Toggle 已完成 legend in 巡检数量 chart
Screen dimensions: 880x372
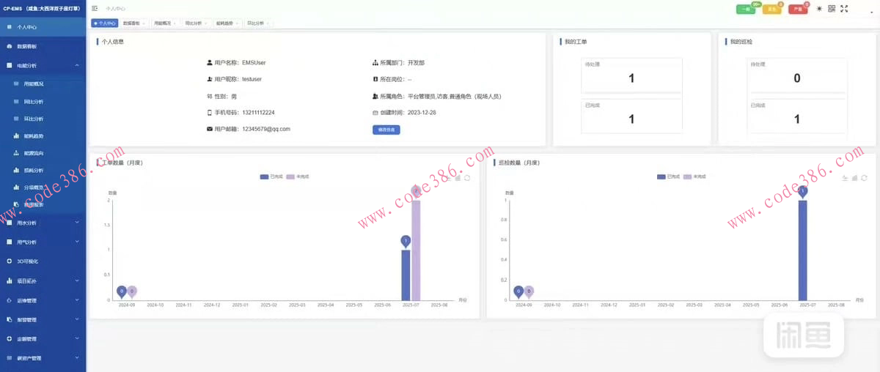pyautogui.click(x=669, y=176)
